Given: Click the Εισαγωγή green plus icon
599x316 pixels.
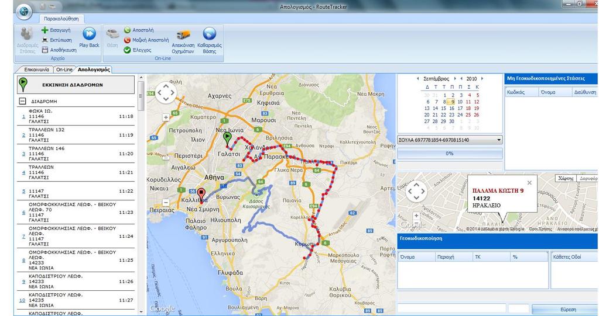Looking at the screenshot, I should coord(45,30).
